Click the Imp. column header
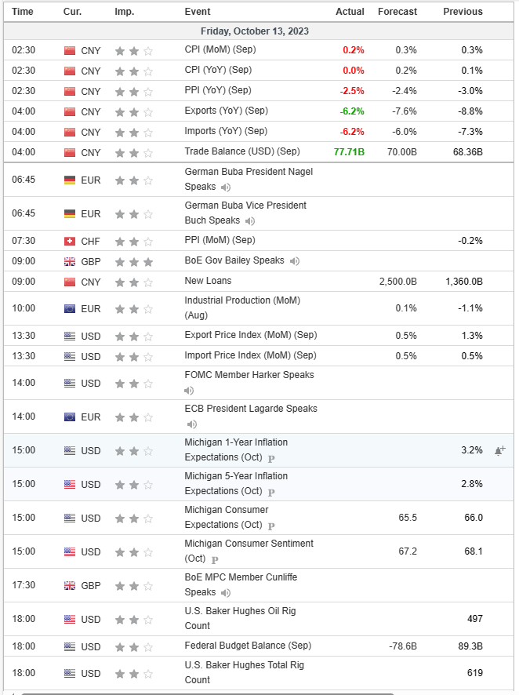 tap(124, 12)
